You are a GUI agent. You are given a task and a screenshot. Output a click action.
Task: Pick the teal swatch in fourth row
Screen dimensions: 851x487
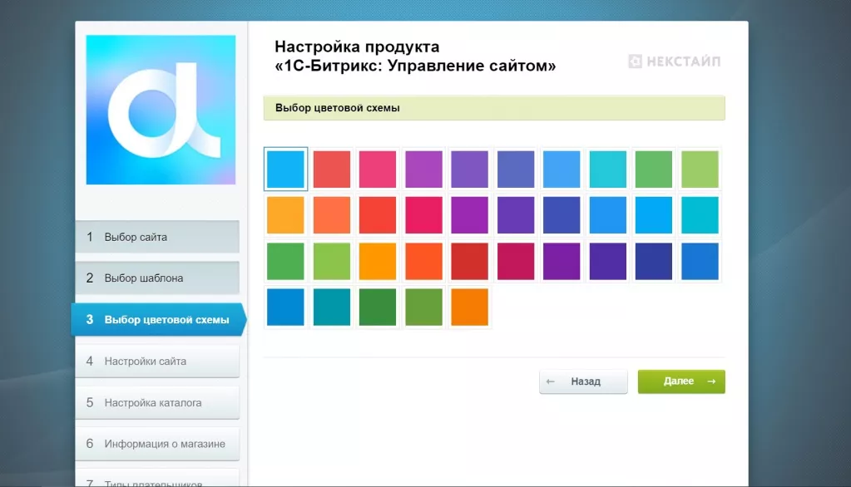pyautogui.click(x=332, y=307)
